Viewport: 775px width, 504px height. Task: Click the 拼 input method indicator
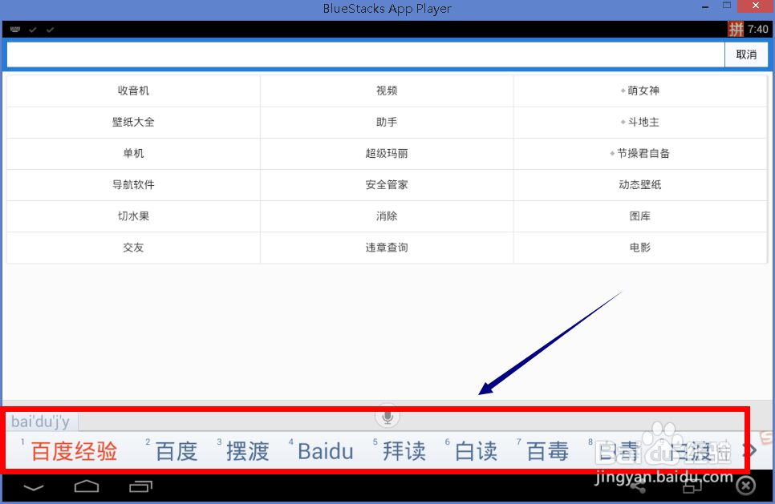(x=736, y=29)
